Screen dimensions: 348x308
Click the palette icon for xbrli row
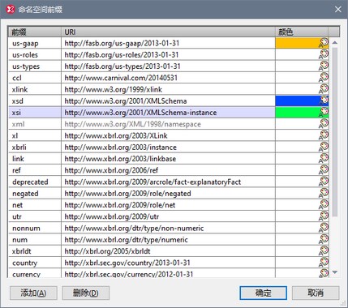[x=324, y=148]
